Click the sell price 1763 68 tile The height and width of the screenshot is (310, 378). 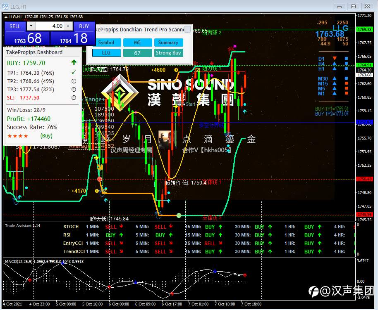27,38
